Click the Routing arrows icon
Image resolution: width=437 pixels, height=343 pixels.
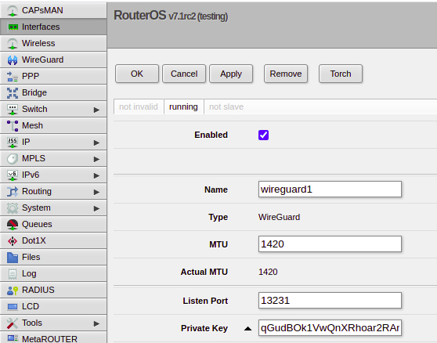13,191
